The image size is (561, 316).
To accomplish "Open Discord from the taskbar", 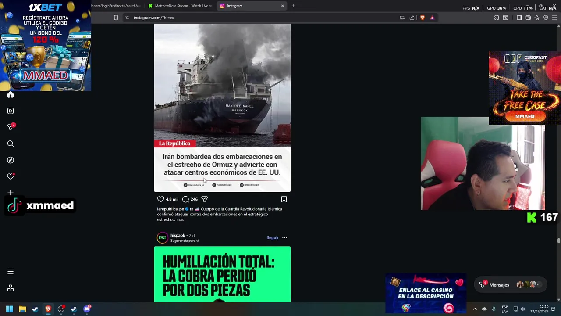I will coord(87,309).
